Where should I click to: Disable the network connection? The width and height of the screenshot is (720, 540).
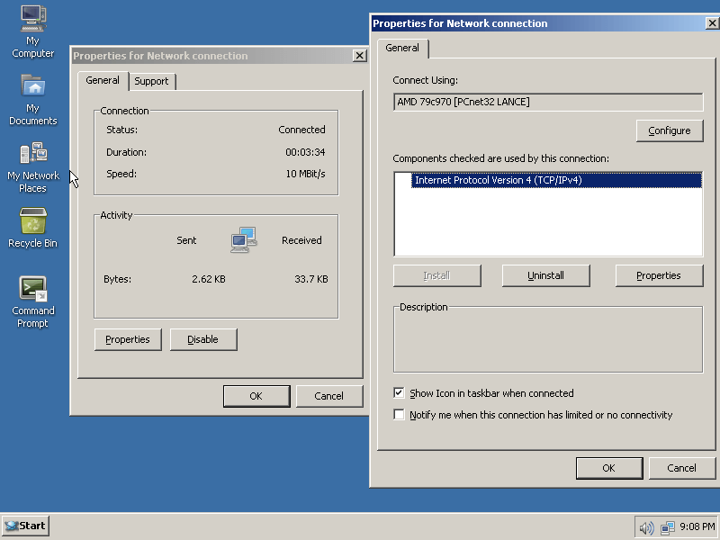[203, 339]
